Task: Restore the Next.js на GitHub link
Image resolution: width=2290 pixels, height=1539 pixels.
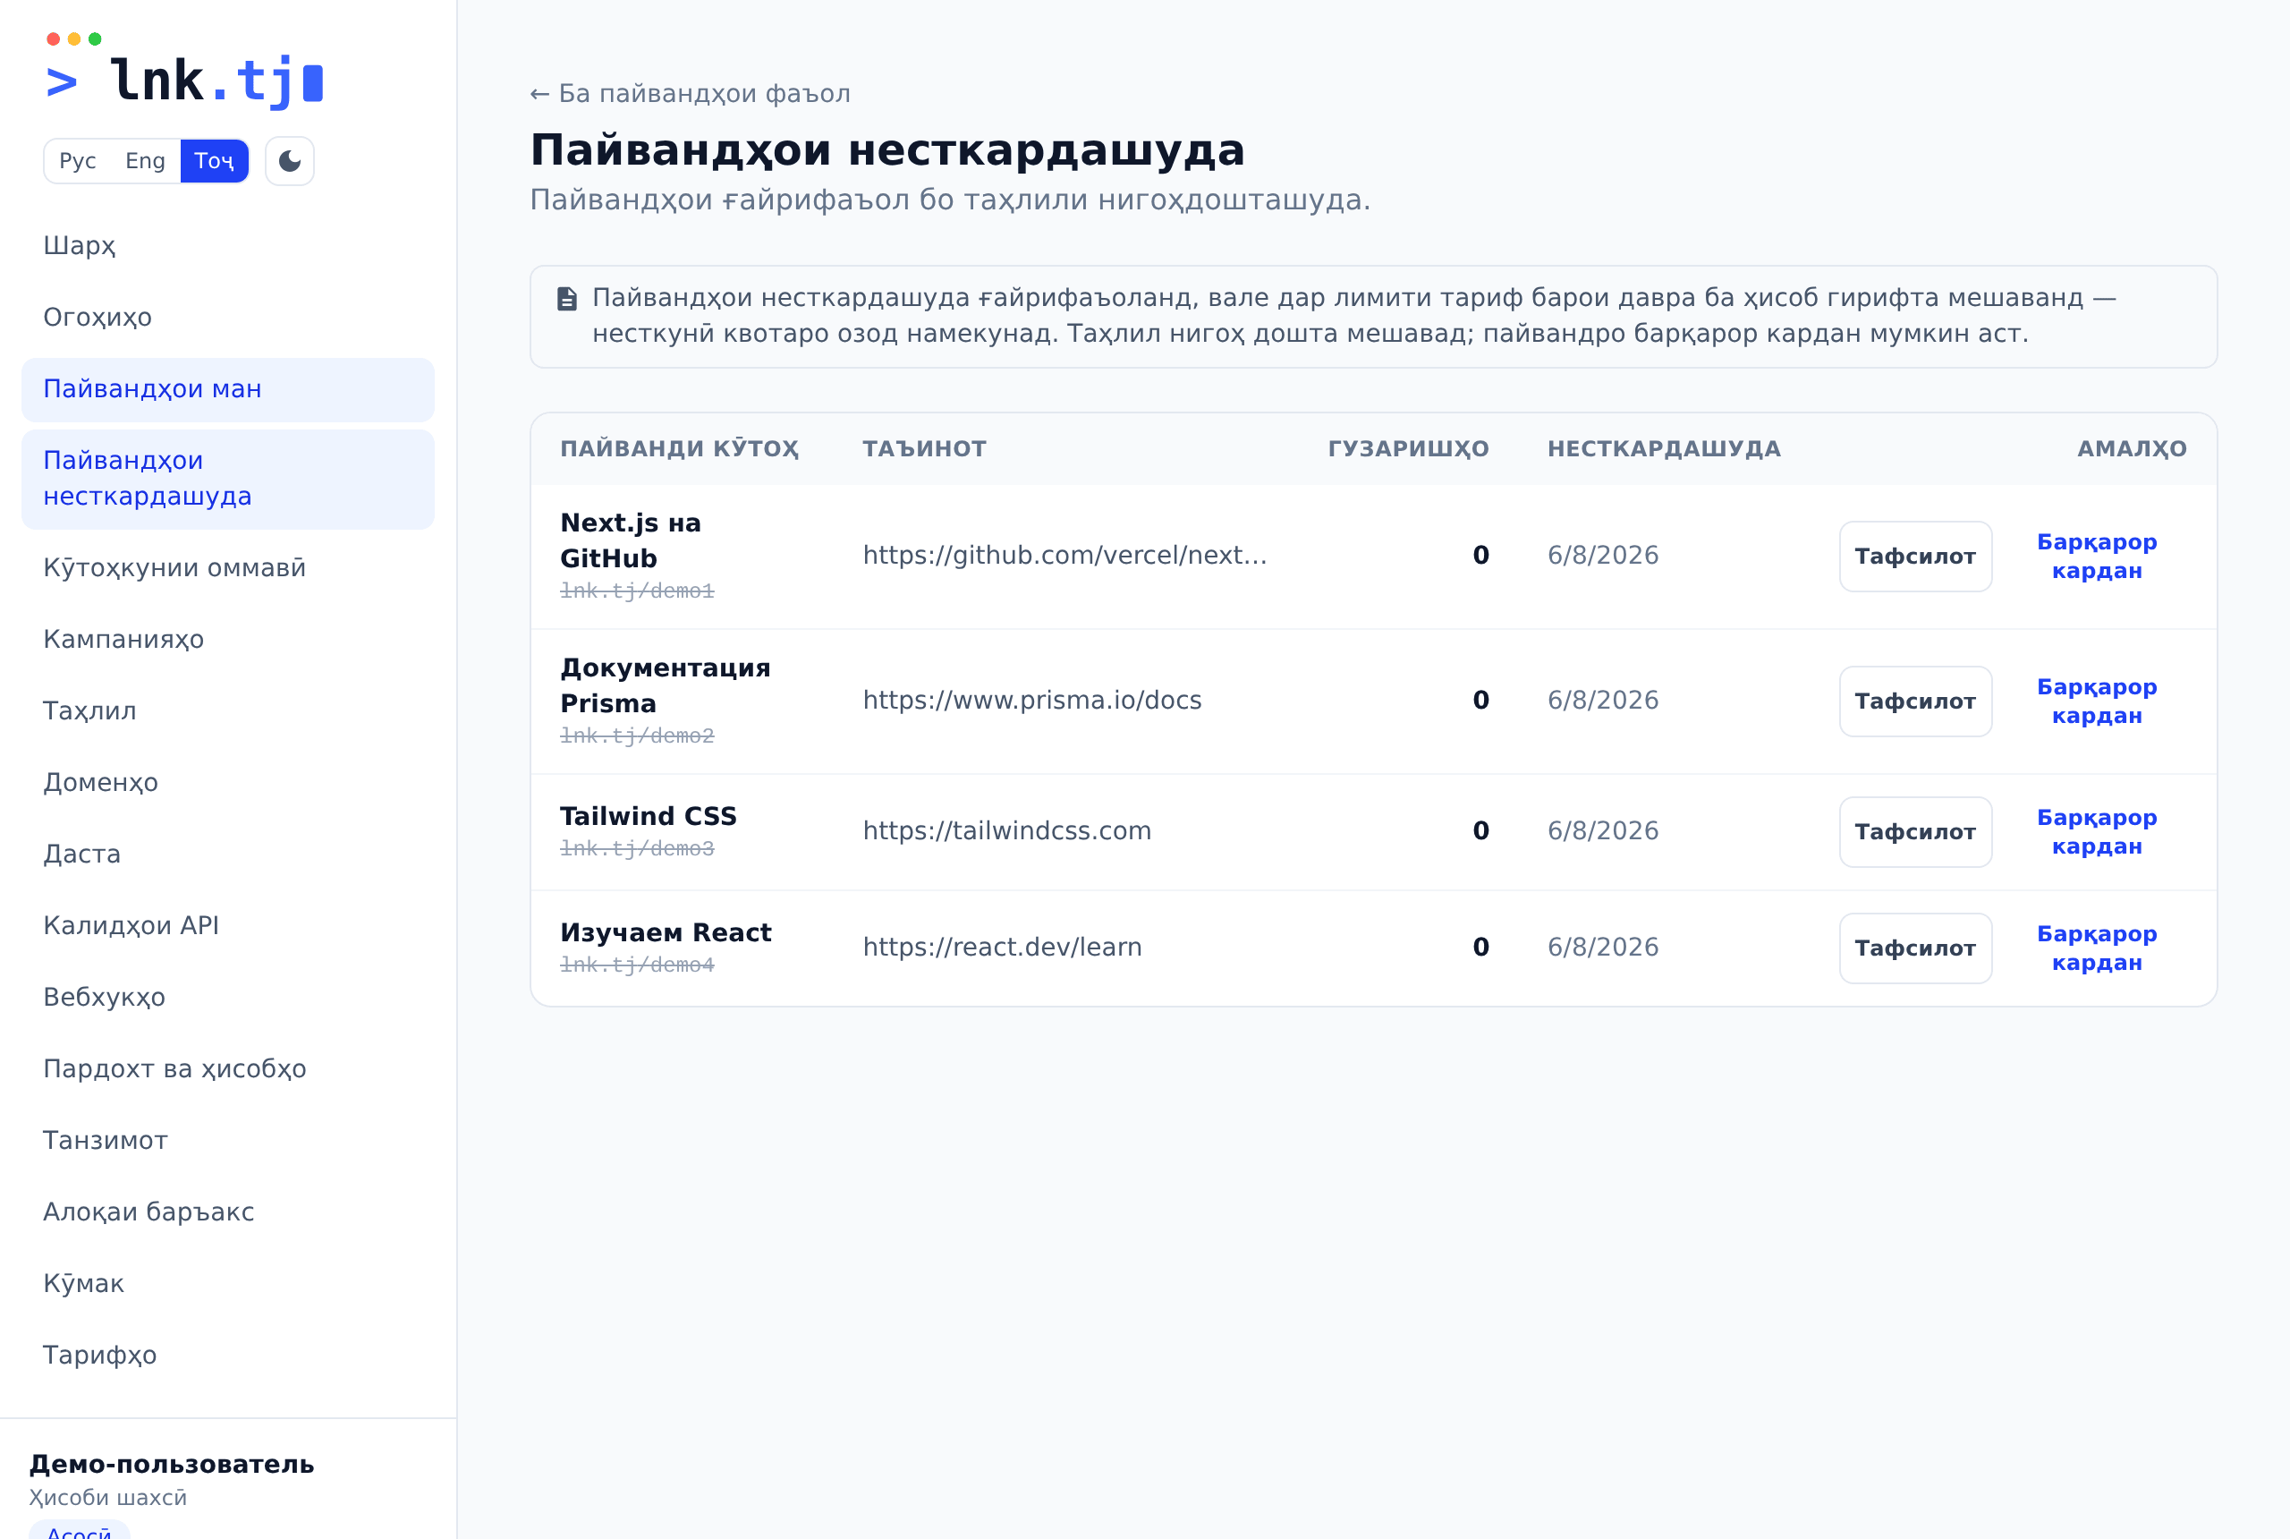Action: 2097,557
